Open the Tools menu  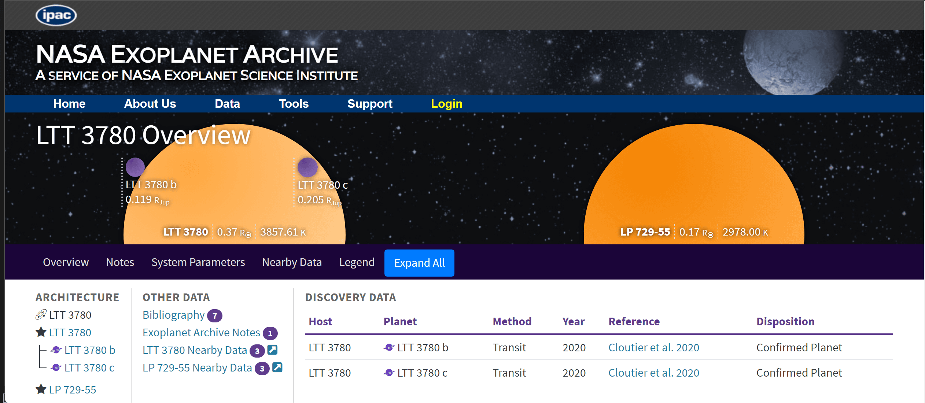pos(294,104)
